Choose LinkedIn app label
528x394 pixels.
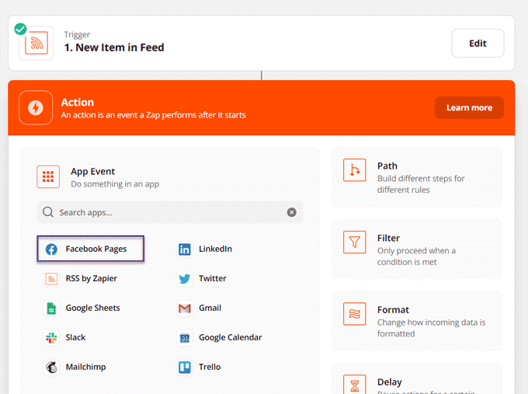pyautogui.click(x=215, y=249)
